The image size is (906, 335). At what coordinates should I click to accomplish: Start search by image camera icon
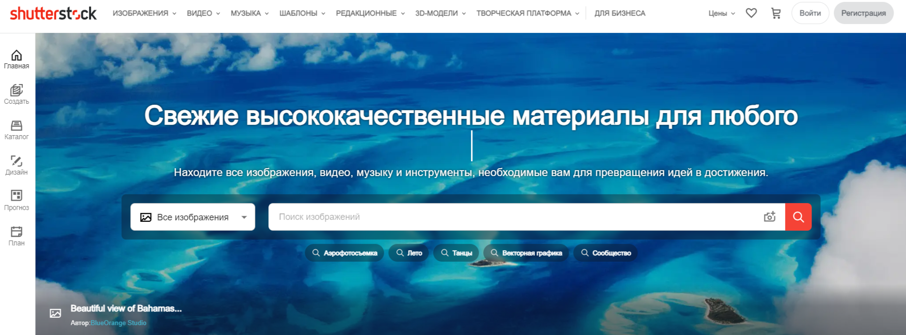coord(769,217)
